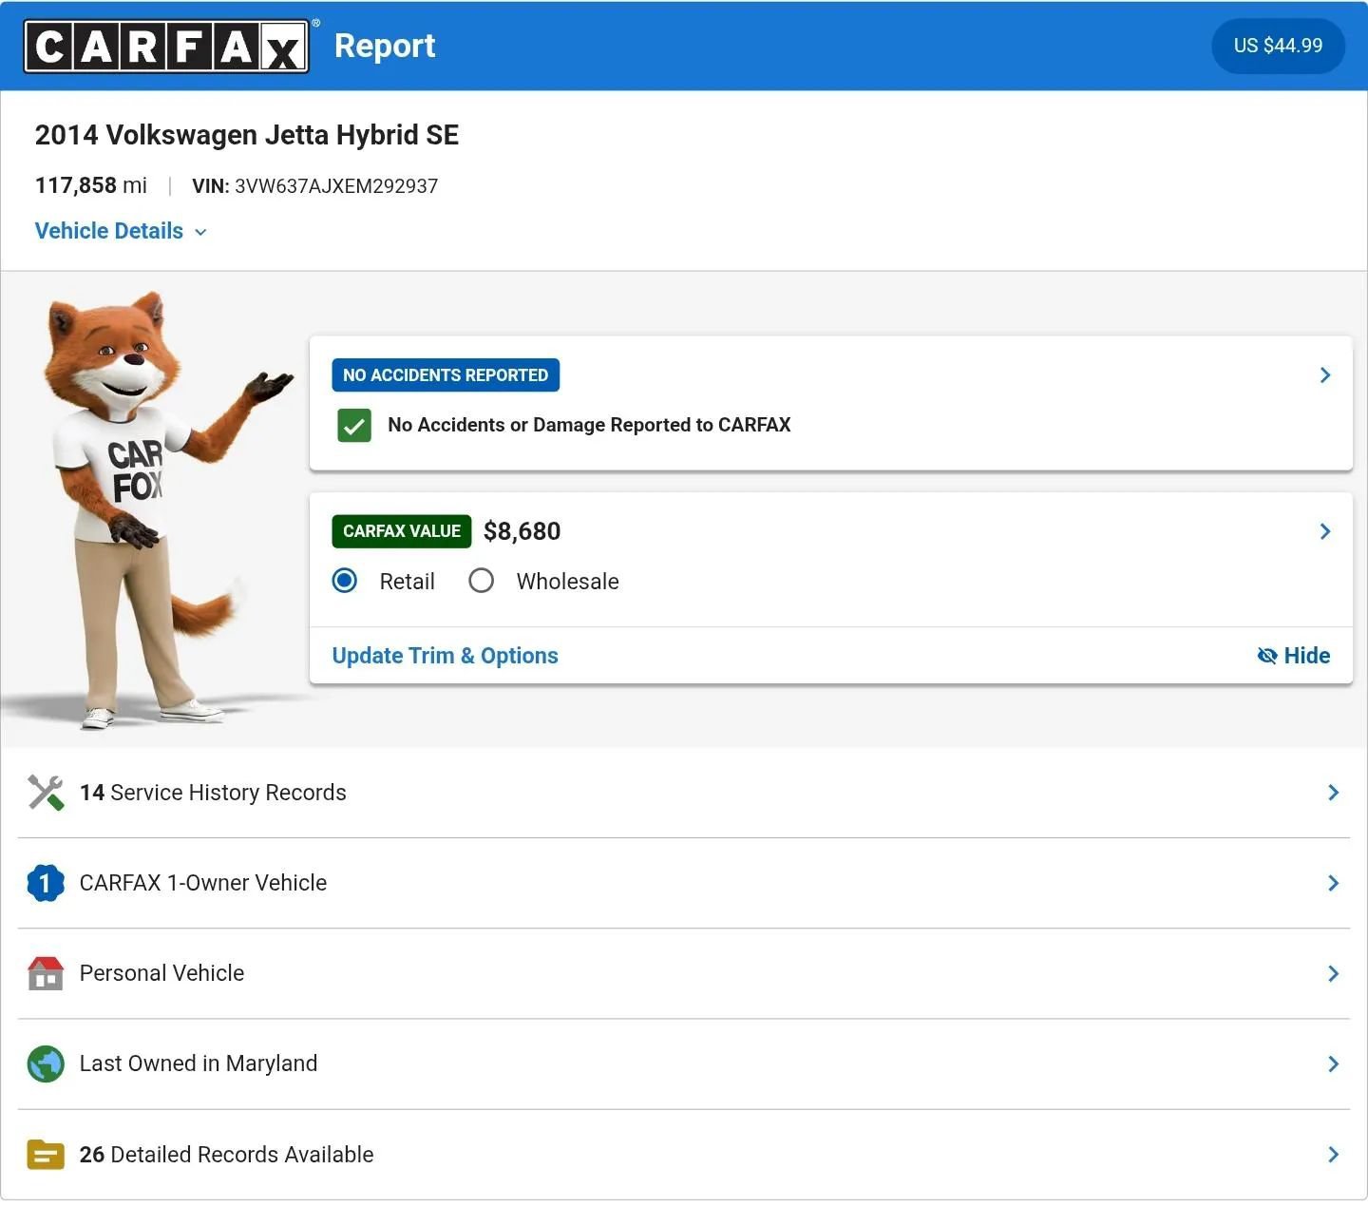Click the globe icon beside Last Owned in Maryland

(x=46, y=1063)
